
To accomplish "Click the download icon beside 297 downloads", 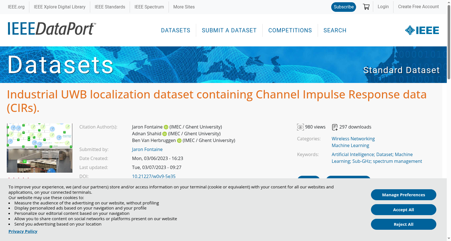I will [335, 127].
